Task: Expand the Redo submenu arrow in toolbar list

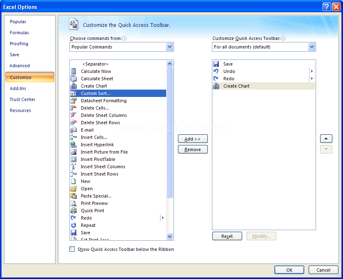Action: (312, 79)
